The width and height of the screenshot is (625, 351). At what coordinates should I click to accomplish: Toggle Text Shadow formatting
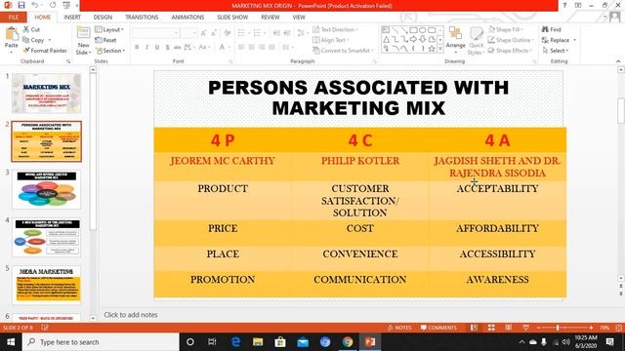click(x=167, y=47)
